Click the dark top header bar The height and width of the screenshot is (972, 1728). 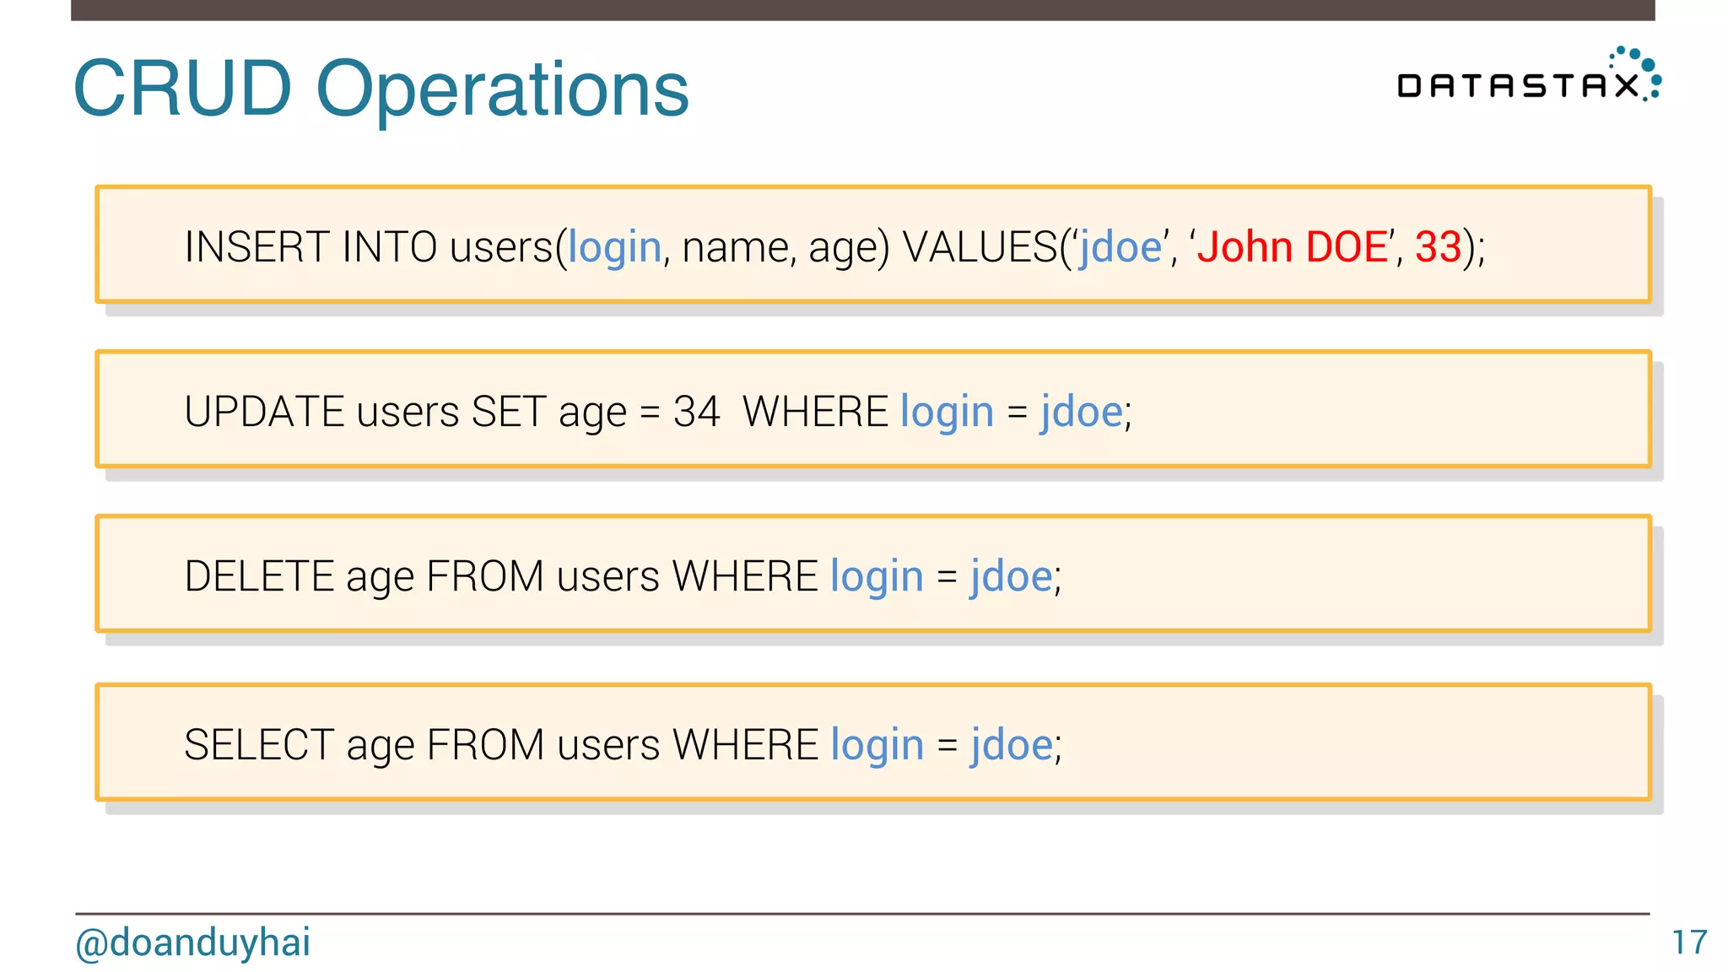click(862, 9)
